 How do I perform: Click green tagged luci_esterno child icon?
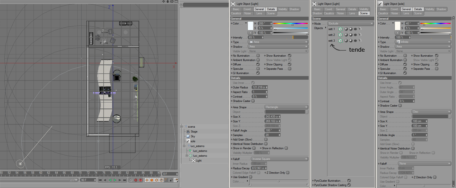click(190, 151)
